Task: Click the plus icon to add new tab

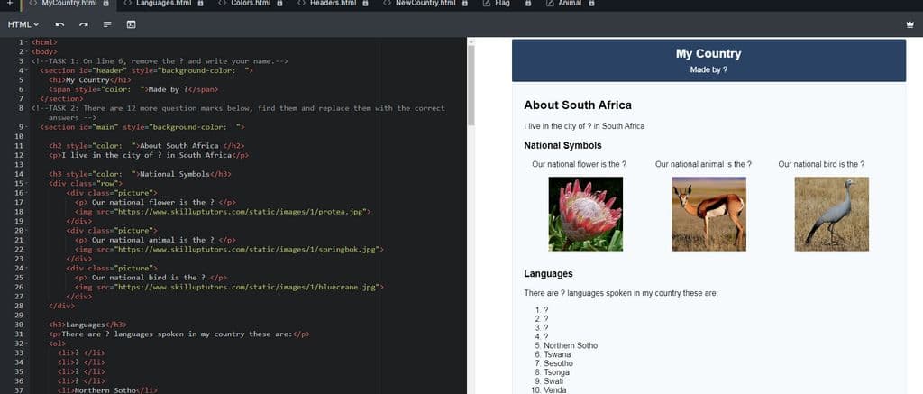Action: point(9,4)
